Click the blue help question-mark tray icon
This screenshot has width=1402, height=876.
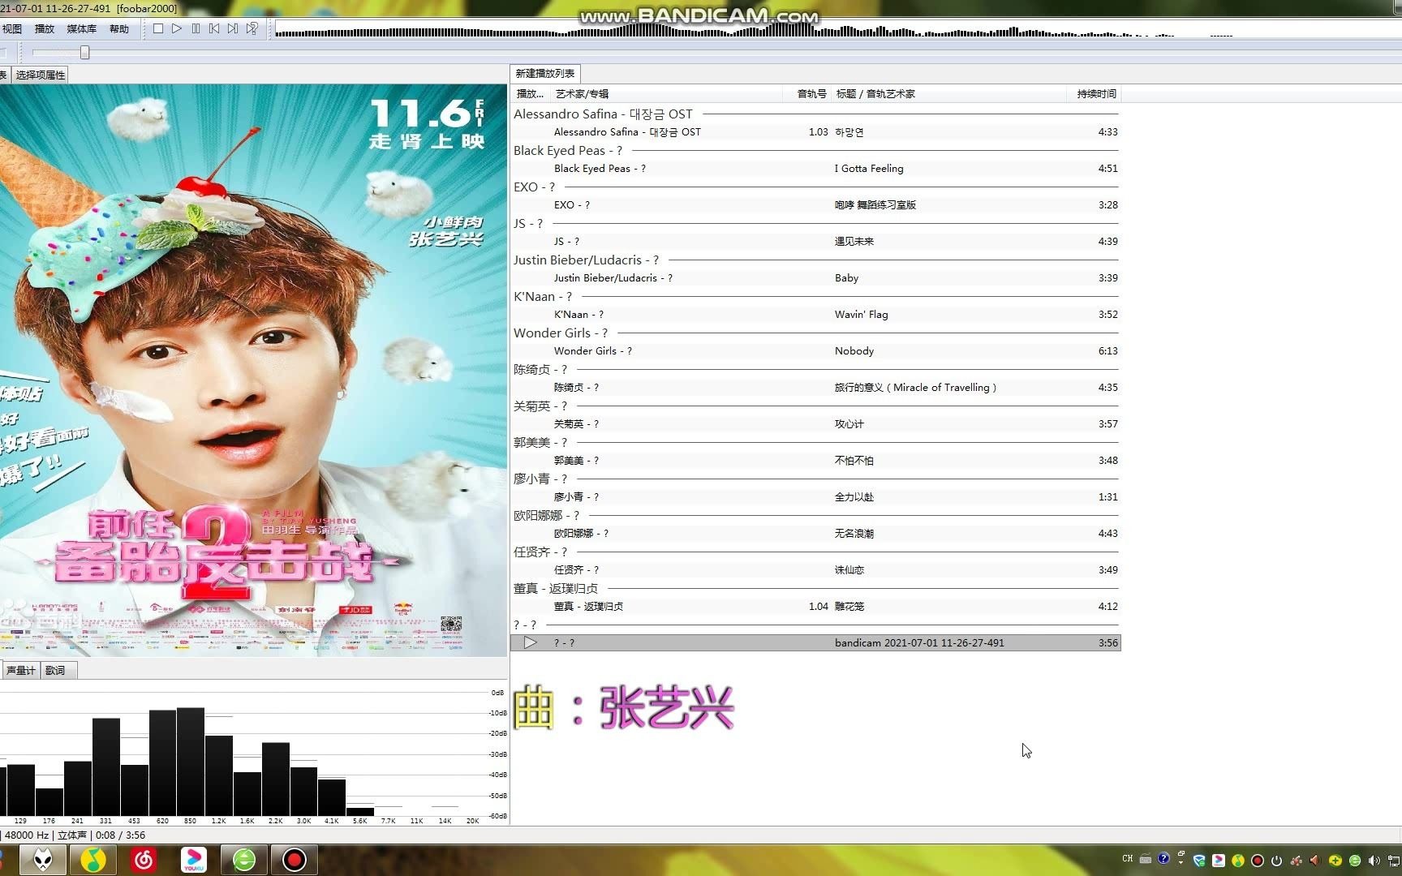coord(1163,858)
